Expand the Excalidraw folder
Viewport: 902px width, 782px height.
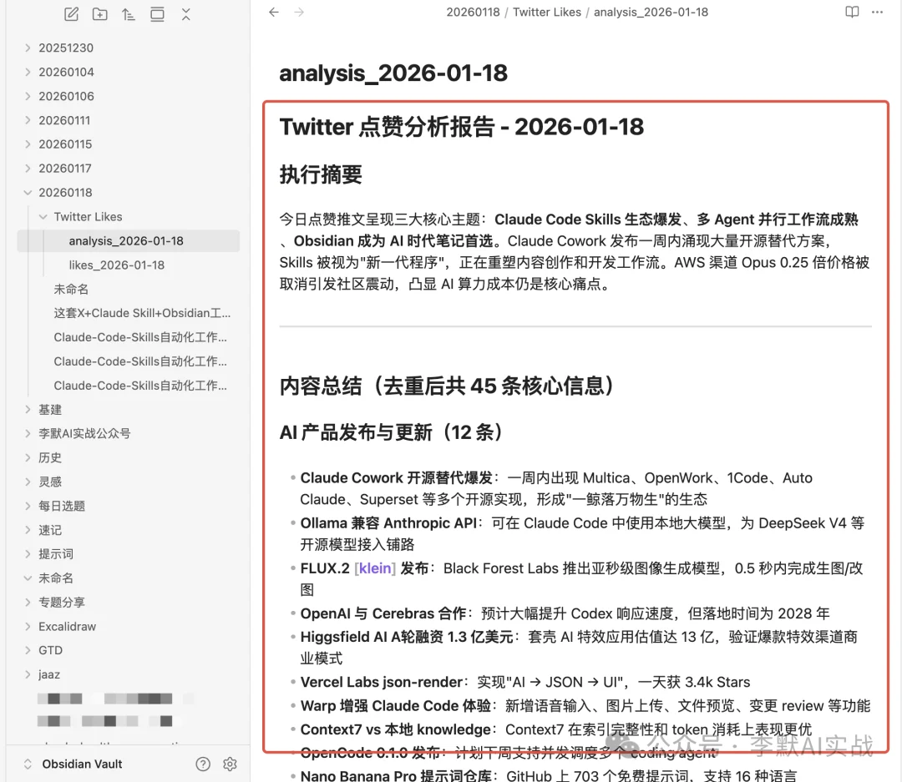pos(67,626)
